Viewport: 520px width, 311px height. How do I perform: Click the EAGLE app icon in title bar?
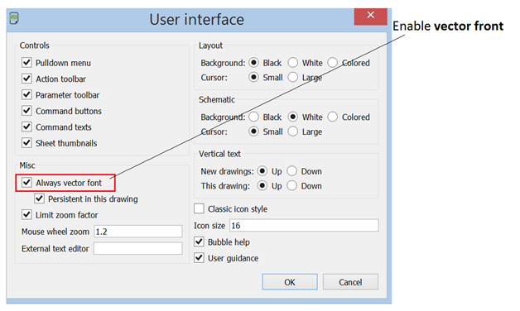pos(13,18)
